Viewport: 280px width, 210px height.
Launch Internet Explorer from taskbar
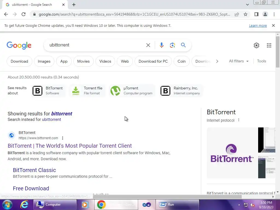(x=24, y=205)
